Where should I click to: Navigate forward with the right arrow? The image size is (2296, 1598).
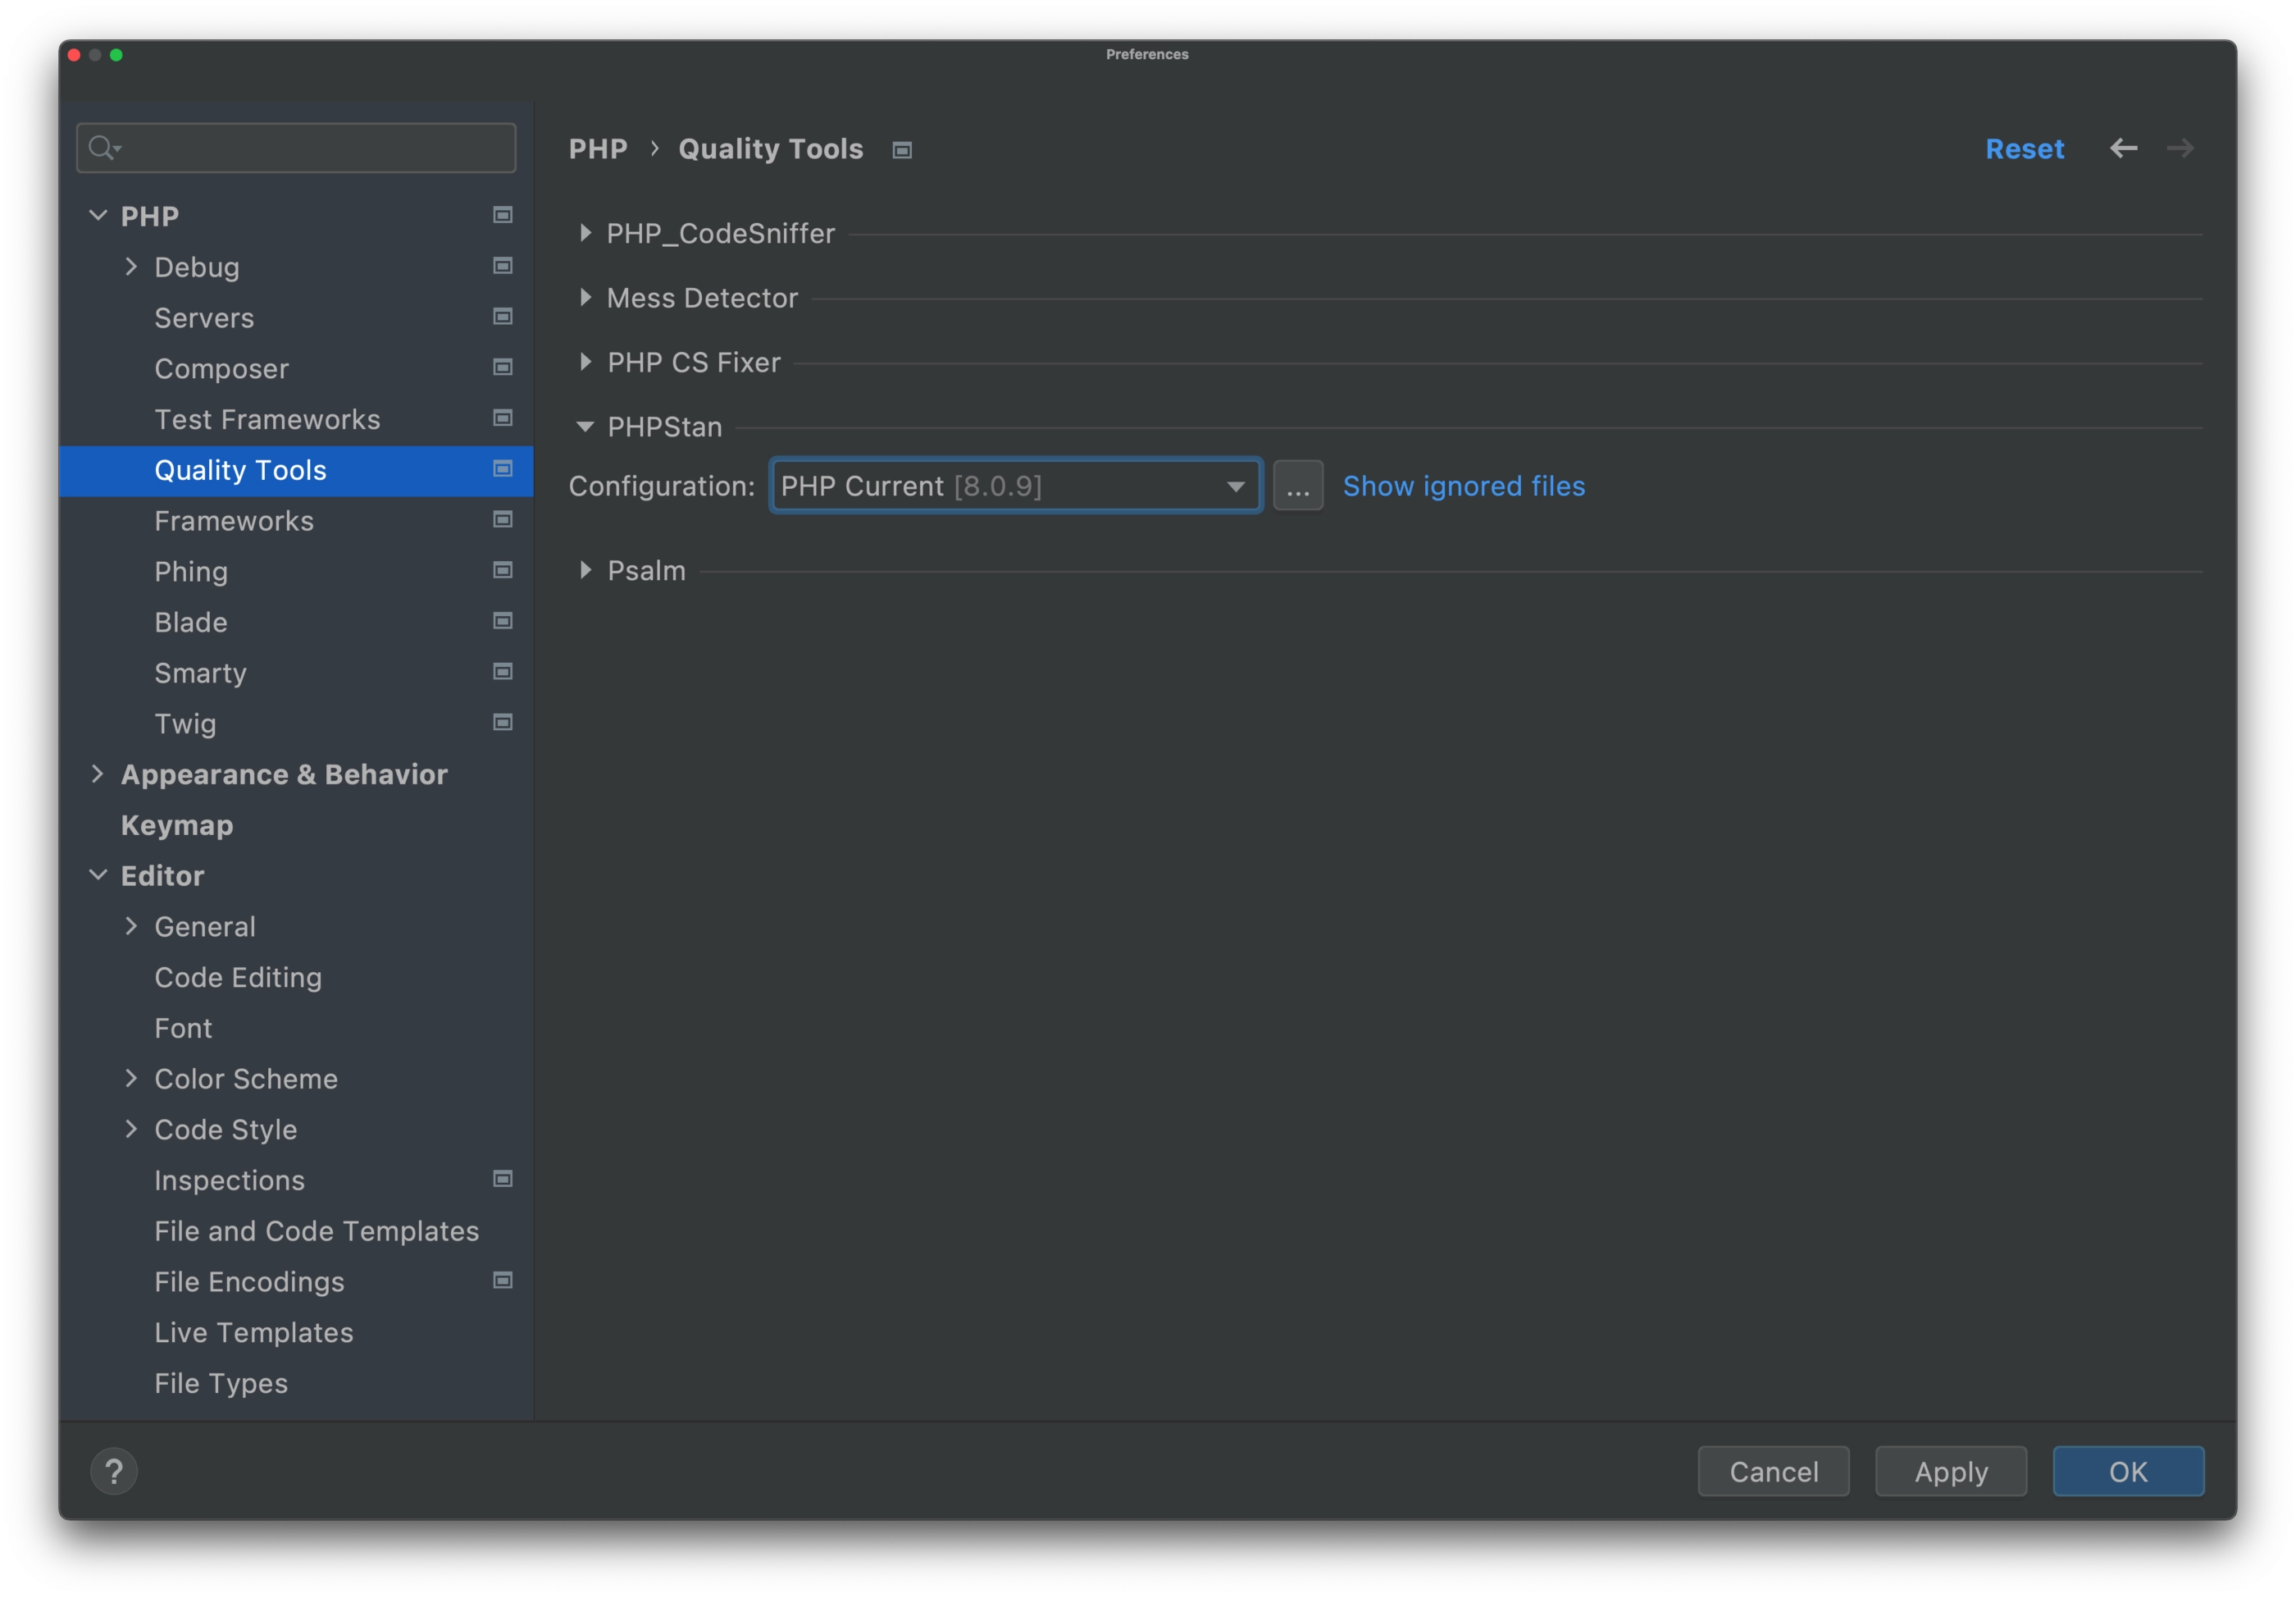[2180, 148]
